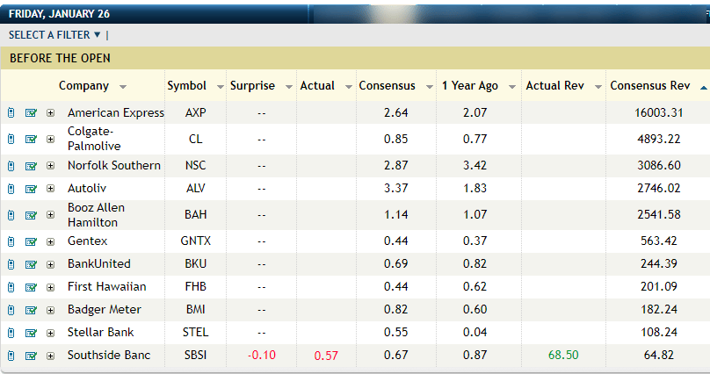
Task: Select the Southside Banc actual revenue 68.50
Action: [563, 355]
